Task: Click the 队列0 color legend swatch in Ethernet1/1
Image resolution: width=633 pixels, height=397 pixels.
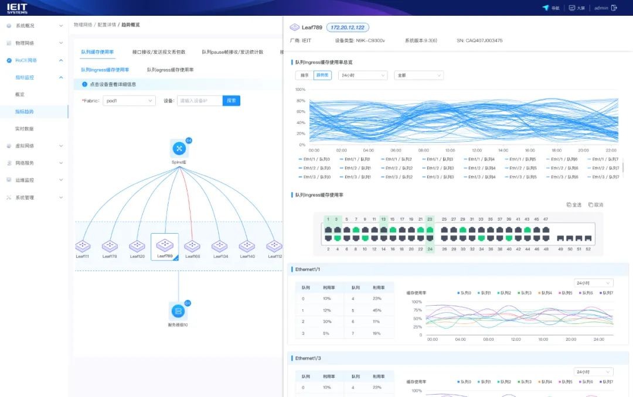Action: coord(458,293)
